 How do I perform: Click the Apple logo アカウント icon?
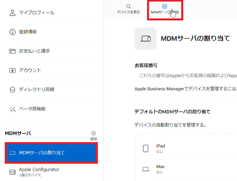(x=13, y=70)
